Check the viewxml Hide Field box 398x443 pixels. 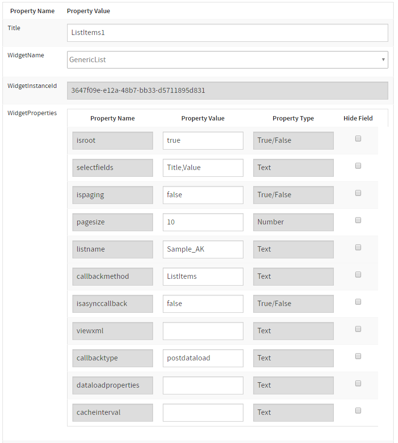[x=358, y=329]
